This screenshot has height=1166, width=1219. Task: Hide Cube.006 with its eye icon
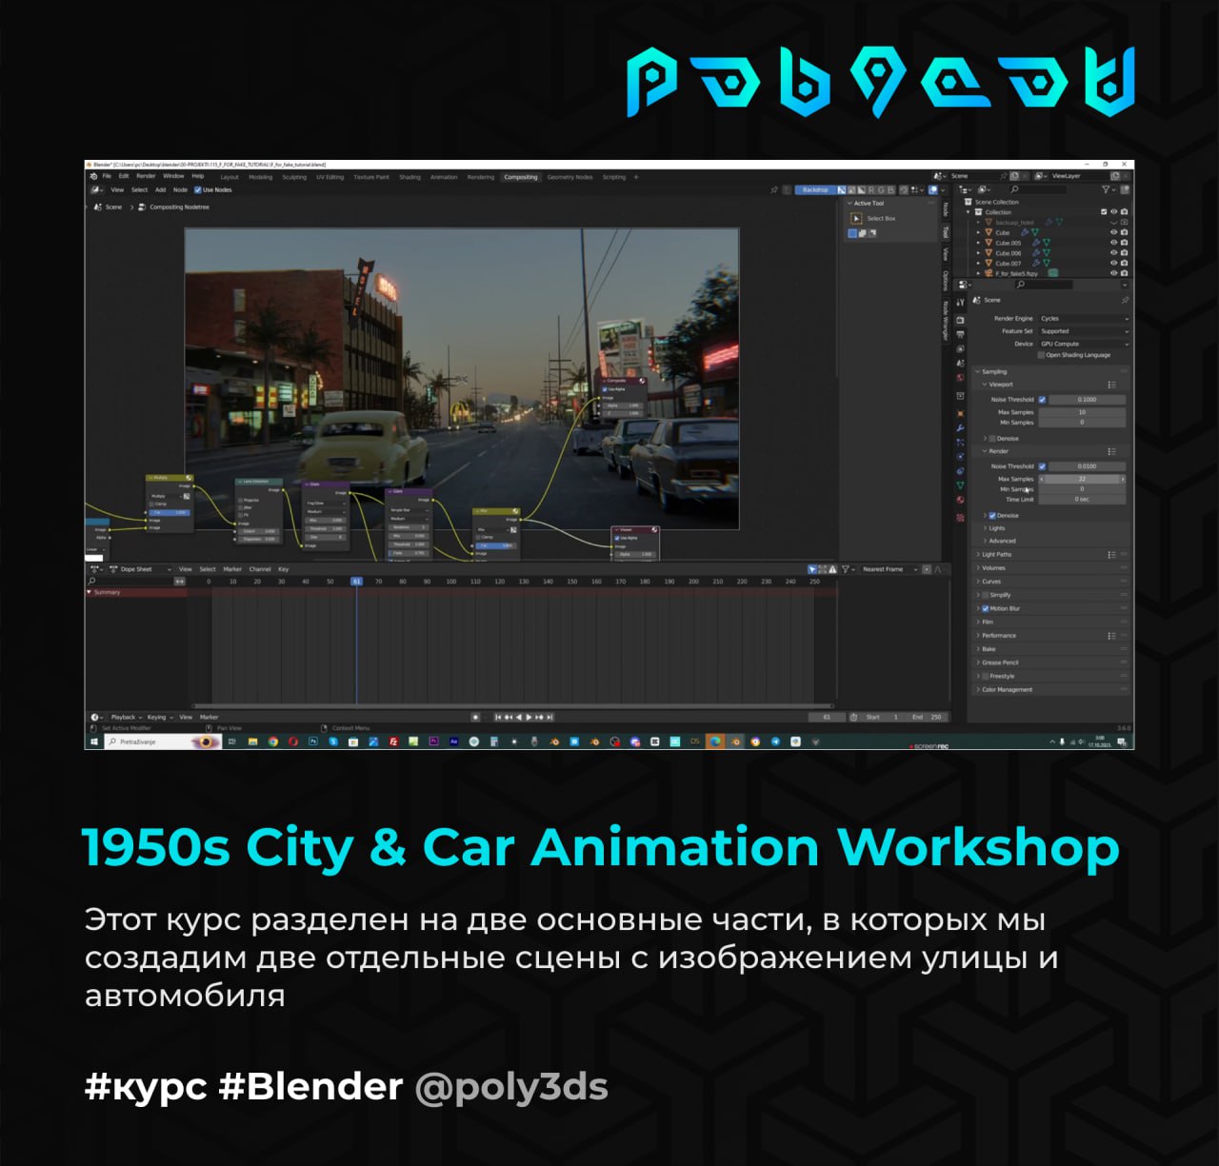tap(1113, 253)
